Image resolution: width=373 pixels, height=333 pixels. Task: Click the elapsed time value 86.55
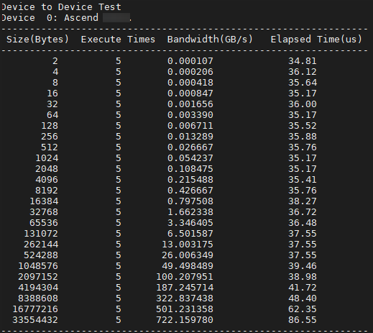(x=303, y=320)
